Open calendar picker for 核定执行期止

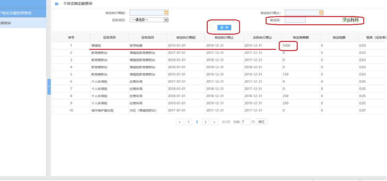[x=321, y=13]
